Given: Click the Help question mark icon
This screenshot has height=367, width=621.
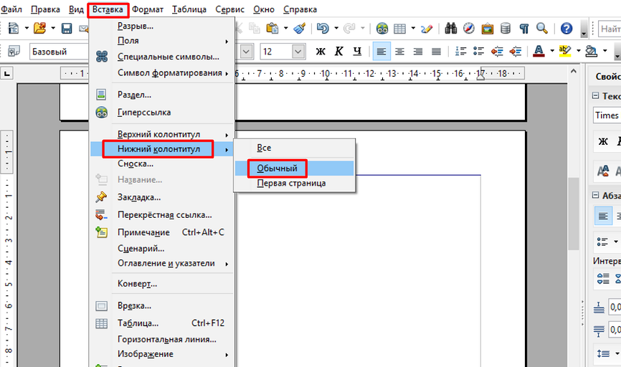Looking at the screenshot, I should (x=567, y=29).
